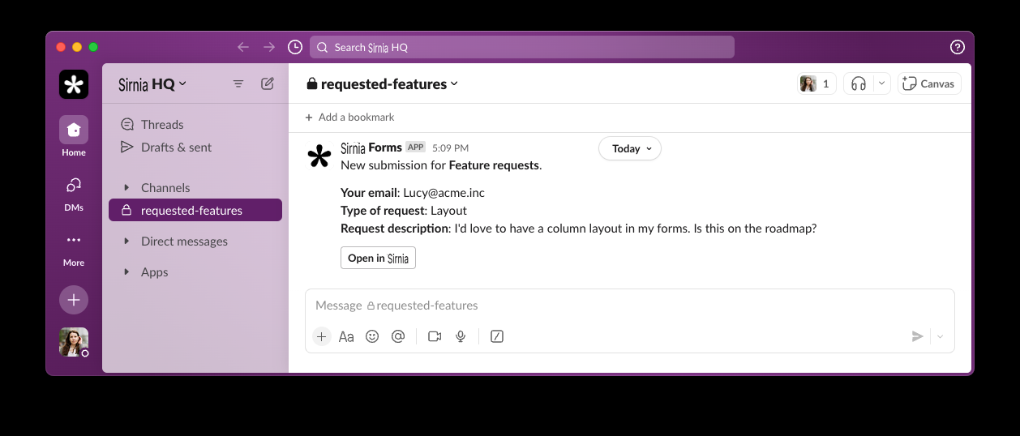Send the message with arrow icon
Image resolution: width=1020 pixels, height=436 pixels.
pos(917,336)
